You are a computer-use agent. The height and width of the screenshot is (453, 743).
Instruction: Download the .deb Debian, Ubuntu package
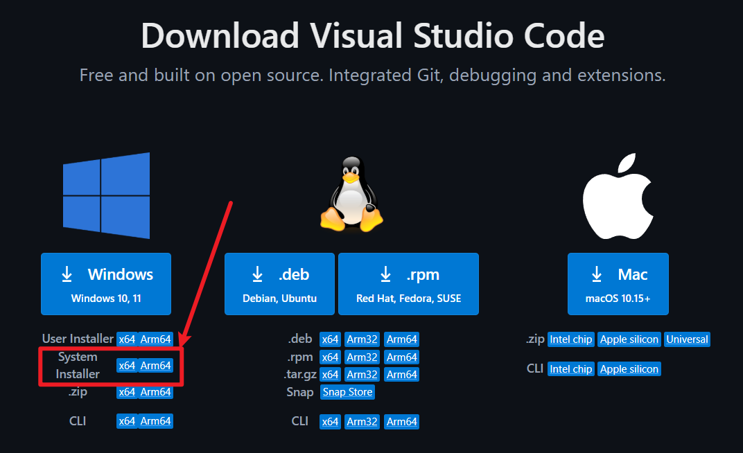tap(279, 284)
